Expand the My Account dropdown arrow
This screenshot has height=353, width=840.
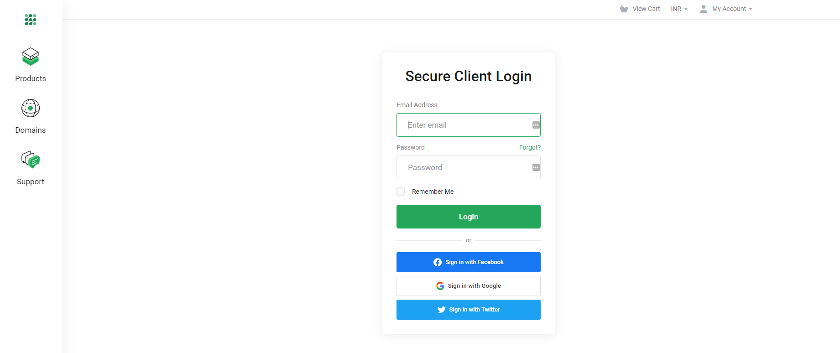tap(751, 9)
